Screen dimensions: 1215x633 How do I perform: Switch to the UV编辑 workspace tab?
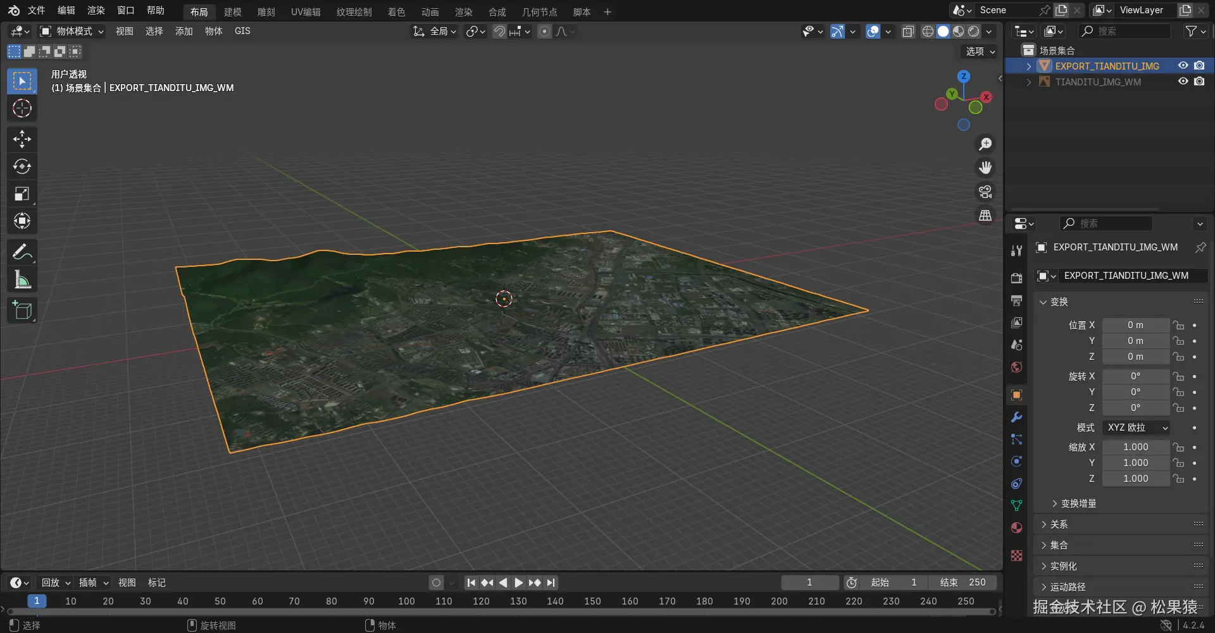pos(306,12)
